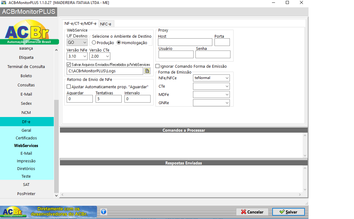
Task: Click the ACBr developers banner at bottom left
Action: (x=48, y=212)
